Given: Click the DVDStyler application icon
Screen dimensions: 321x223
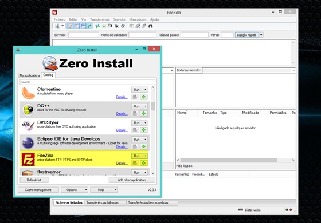Looking at the screenshot, I should pos(28,126).
